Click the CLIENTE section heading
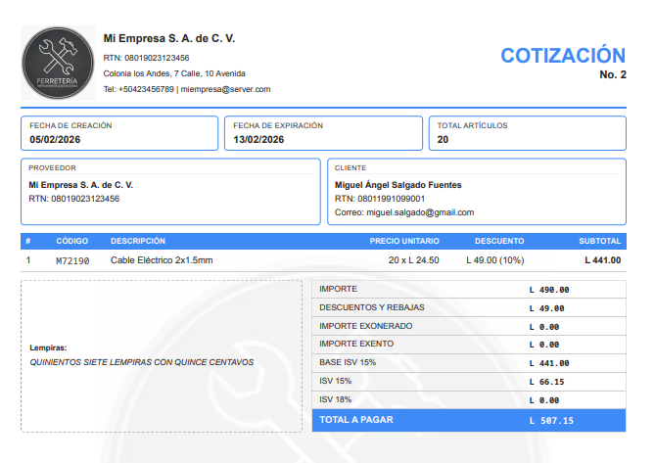 pos(351,167)
